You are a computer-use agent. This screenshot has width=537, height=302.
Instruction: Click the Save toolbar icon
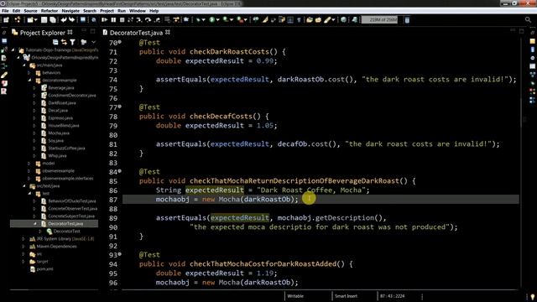(44, 20)
